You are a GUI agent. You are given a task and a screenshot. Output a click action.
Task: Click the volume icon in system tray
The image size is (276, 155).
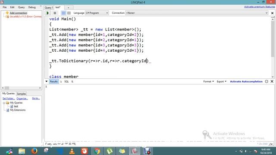(x=246, y=151)
